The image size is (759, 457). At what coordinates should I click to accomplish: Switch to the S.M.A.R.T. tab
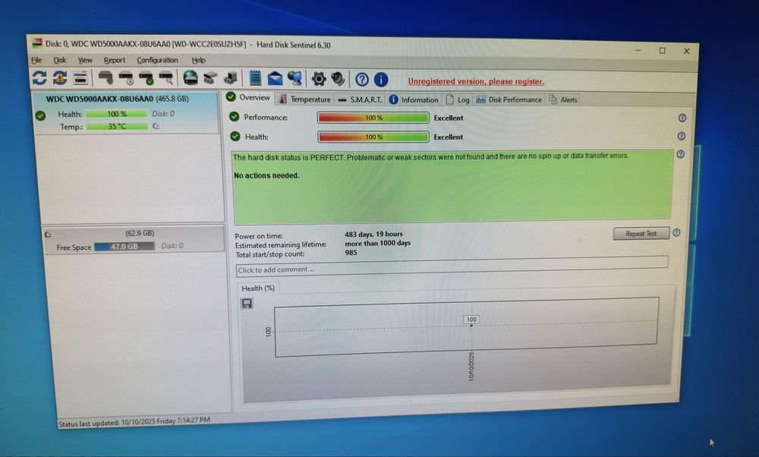tap(360, 99)
